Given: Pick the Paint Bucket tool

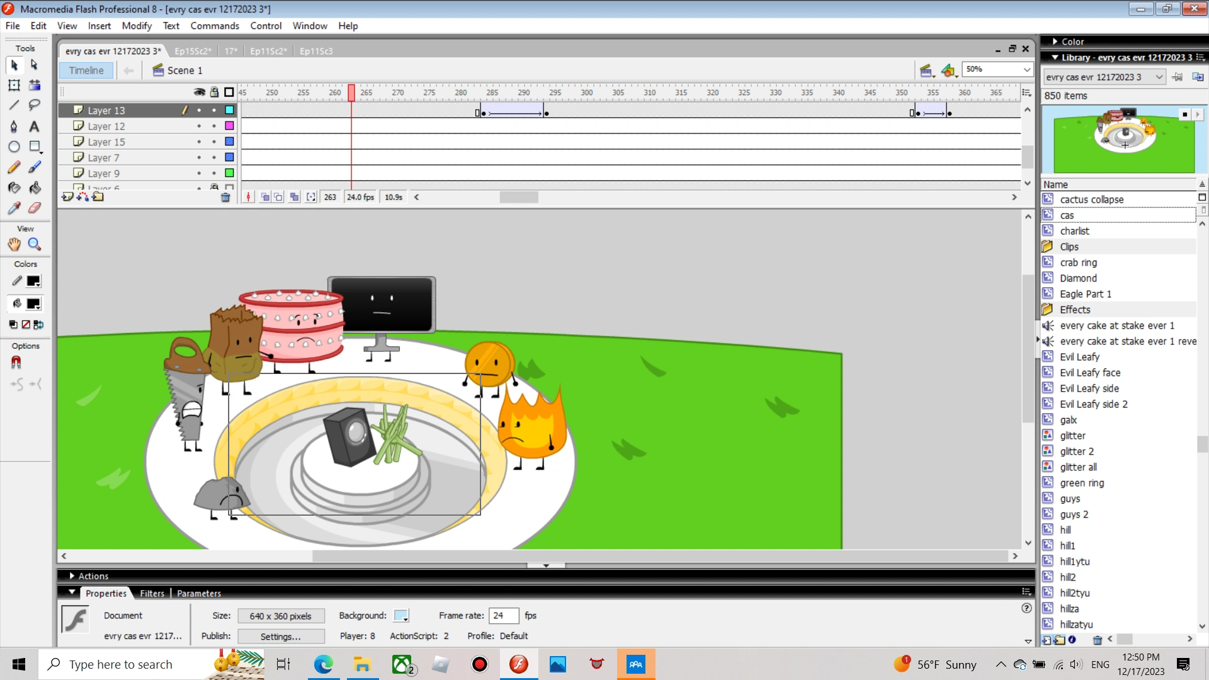Looking at the screenshot, I should [35, 188].
